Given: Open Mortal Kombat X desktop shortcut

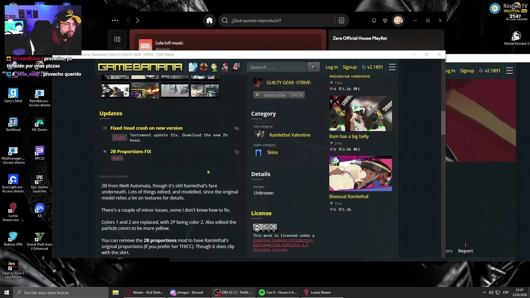Looking at the screenshot, I should point(516,38).
